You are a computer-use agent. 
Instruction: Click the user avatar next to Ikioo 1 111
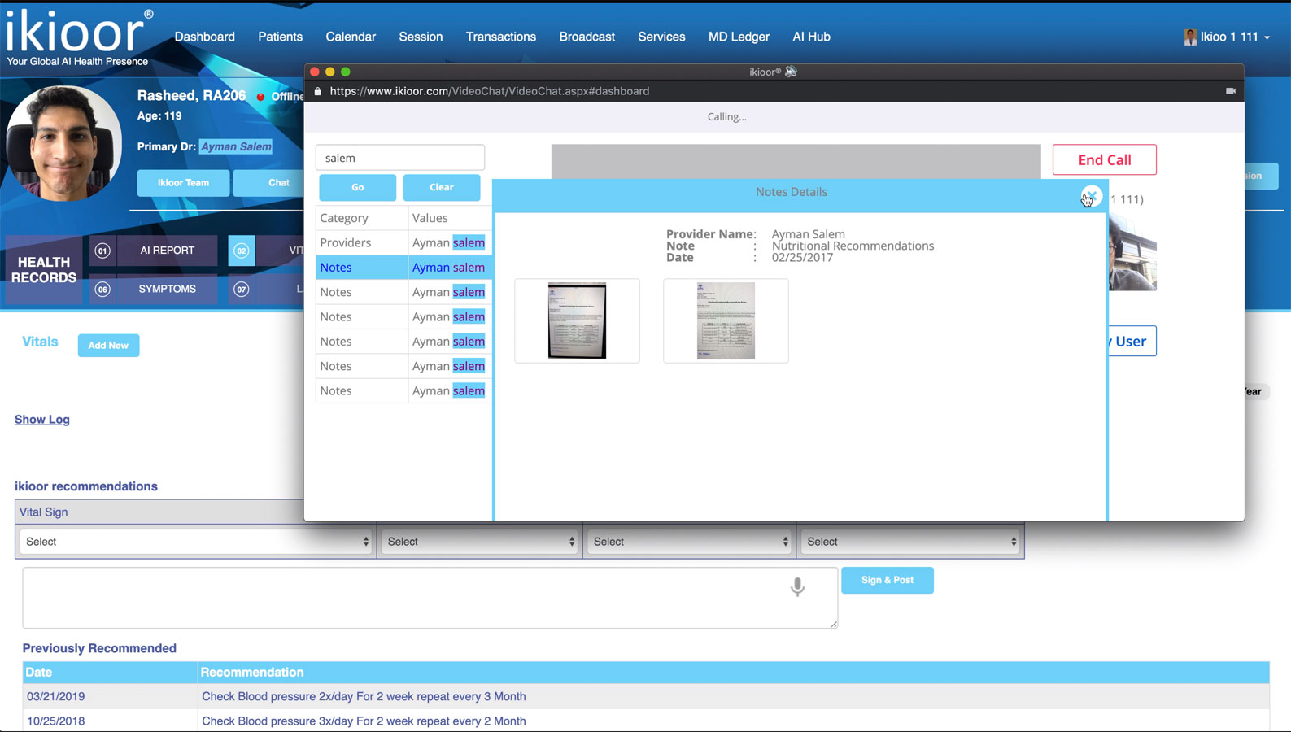click(1190, 37)
